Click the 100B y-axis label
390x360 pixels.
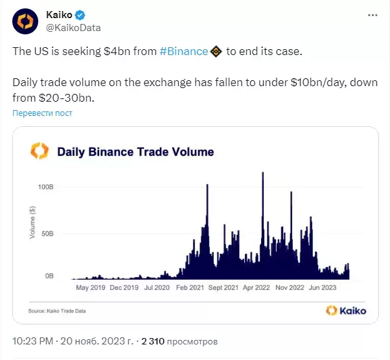(46, 187)
